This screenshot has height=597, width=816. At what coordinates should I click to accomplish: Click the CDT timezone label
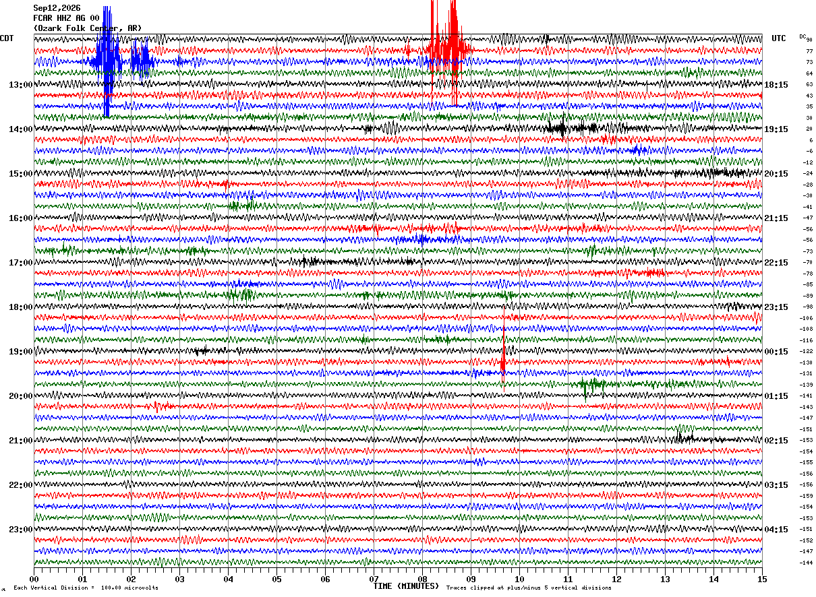(x=7, y=38)
